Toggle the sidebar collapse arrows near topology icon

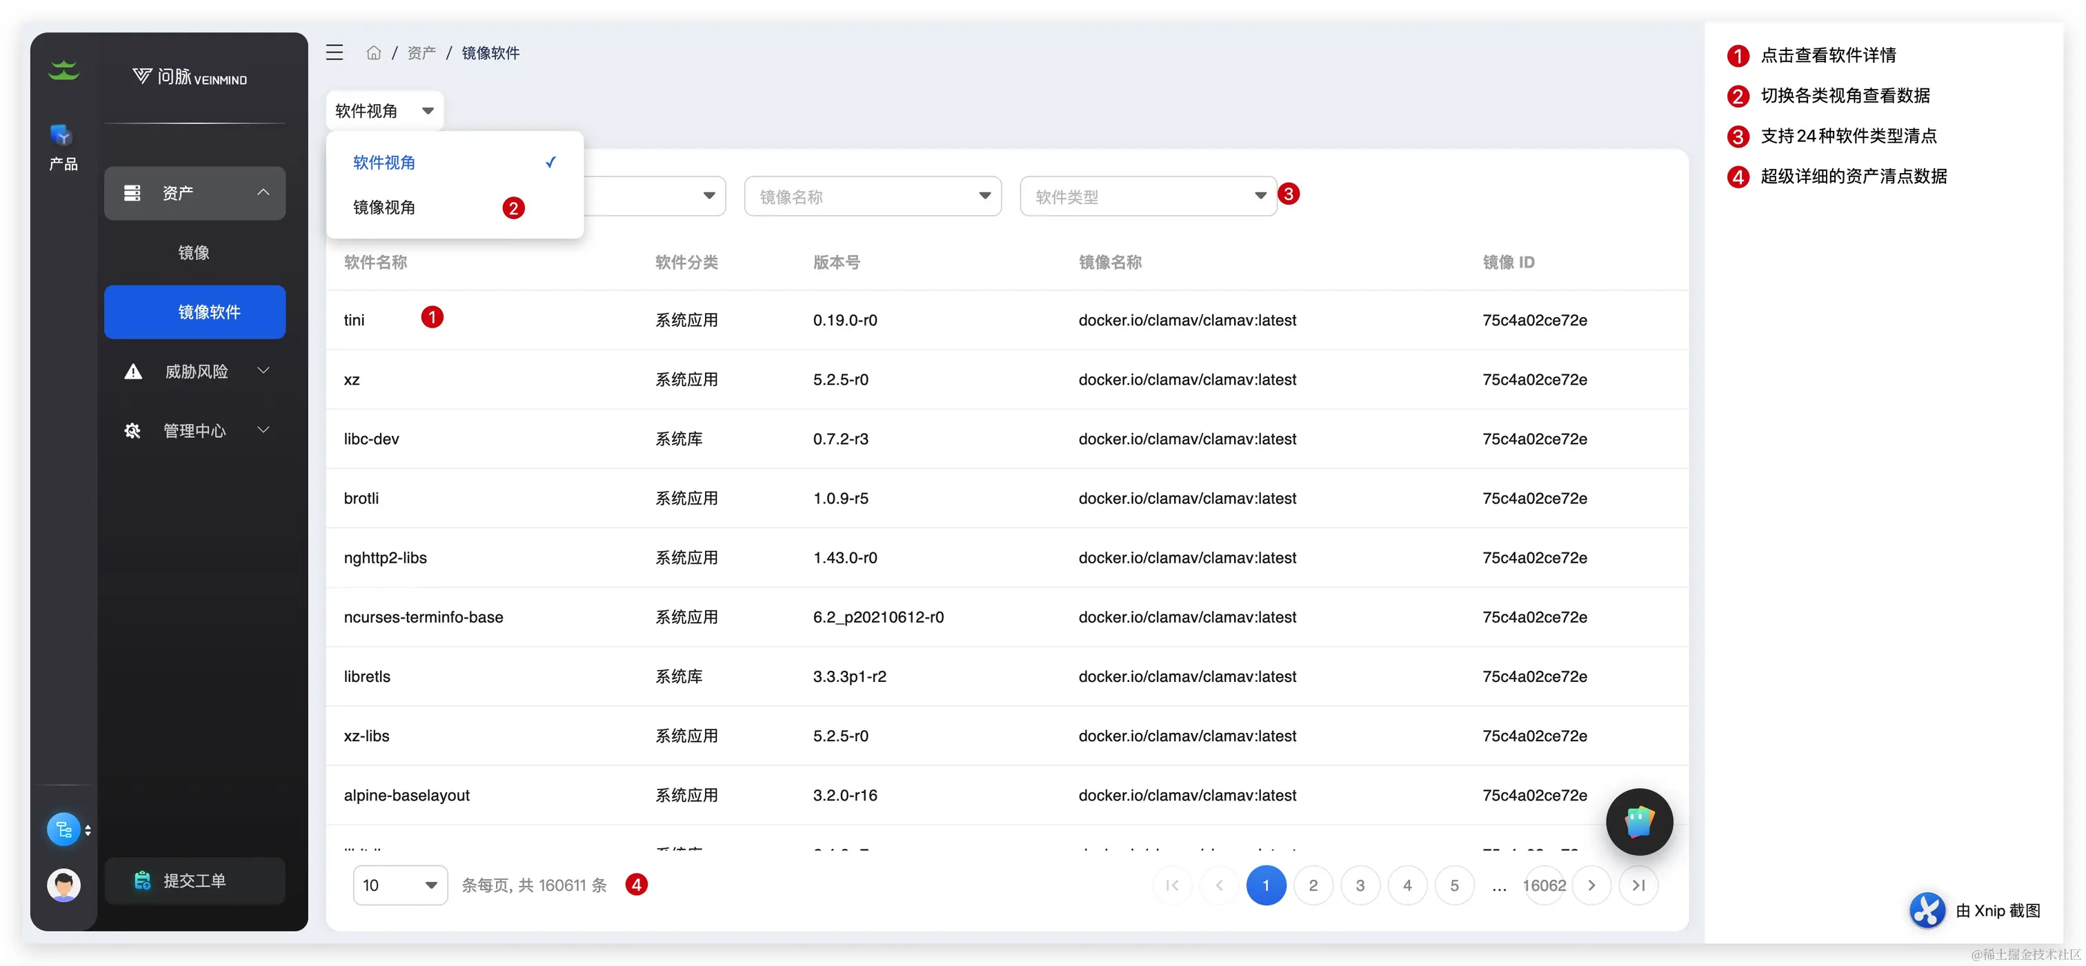[x=88, y=829]
